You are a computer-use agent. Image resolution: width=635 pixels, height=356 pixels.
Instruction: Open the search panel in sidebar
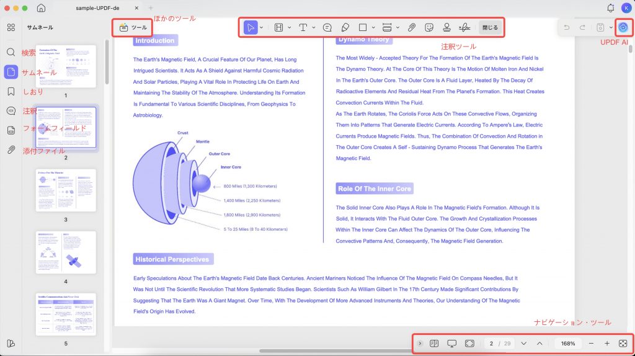pos(11,52)
